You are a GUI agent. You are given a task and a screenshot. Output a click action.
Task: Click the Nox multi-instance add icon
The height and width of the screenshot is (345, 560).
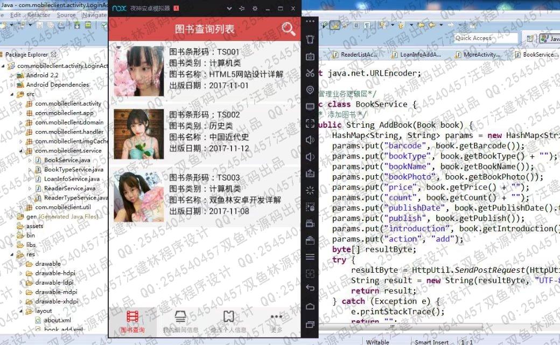[310, 274]
